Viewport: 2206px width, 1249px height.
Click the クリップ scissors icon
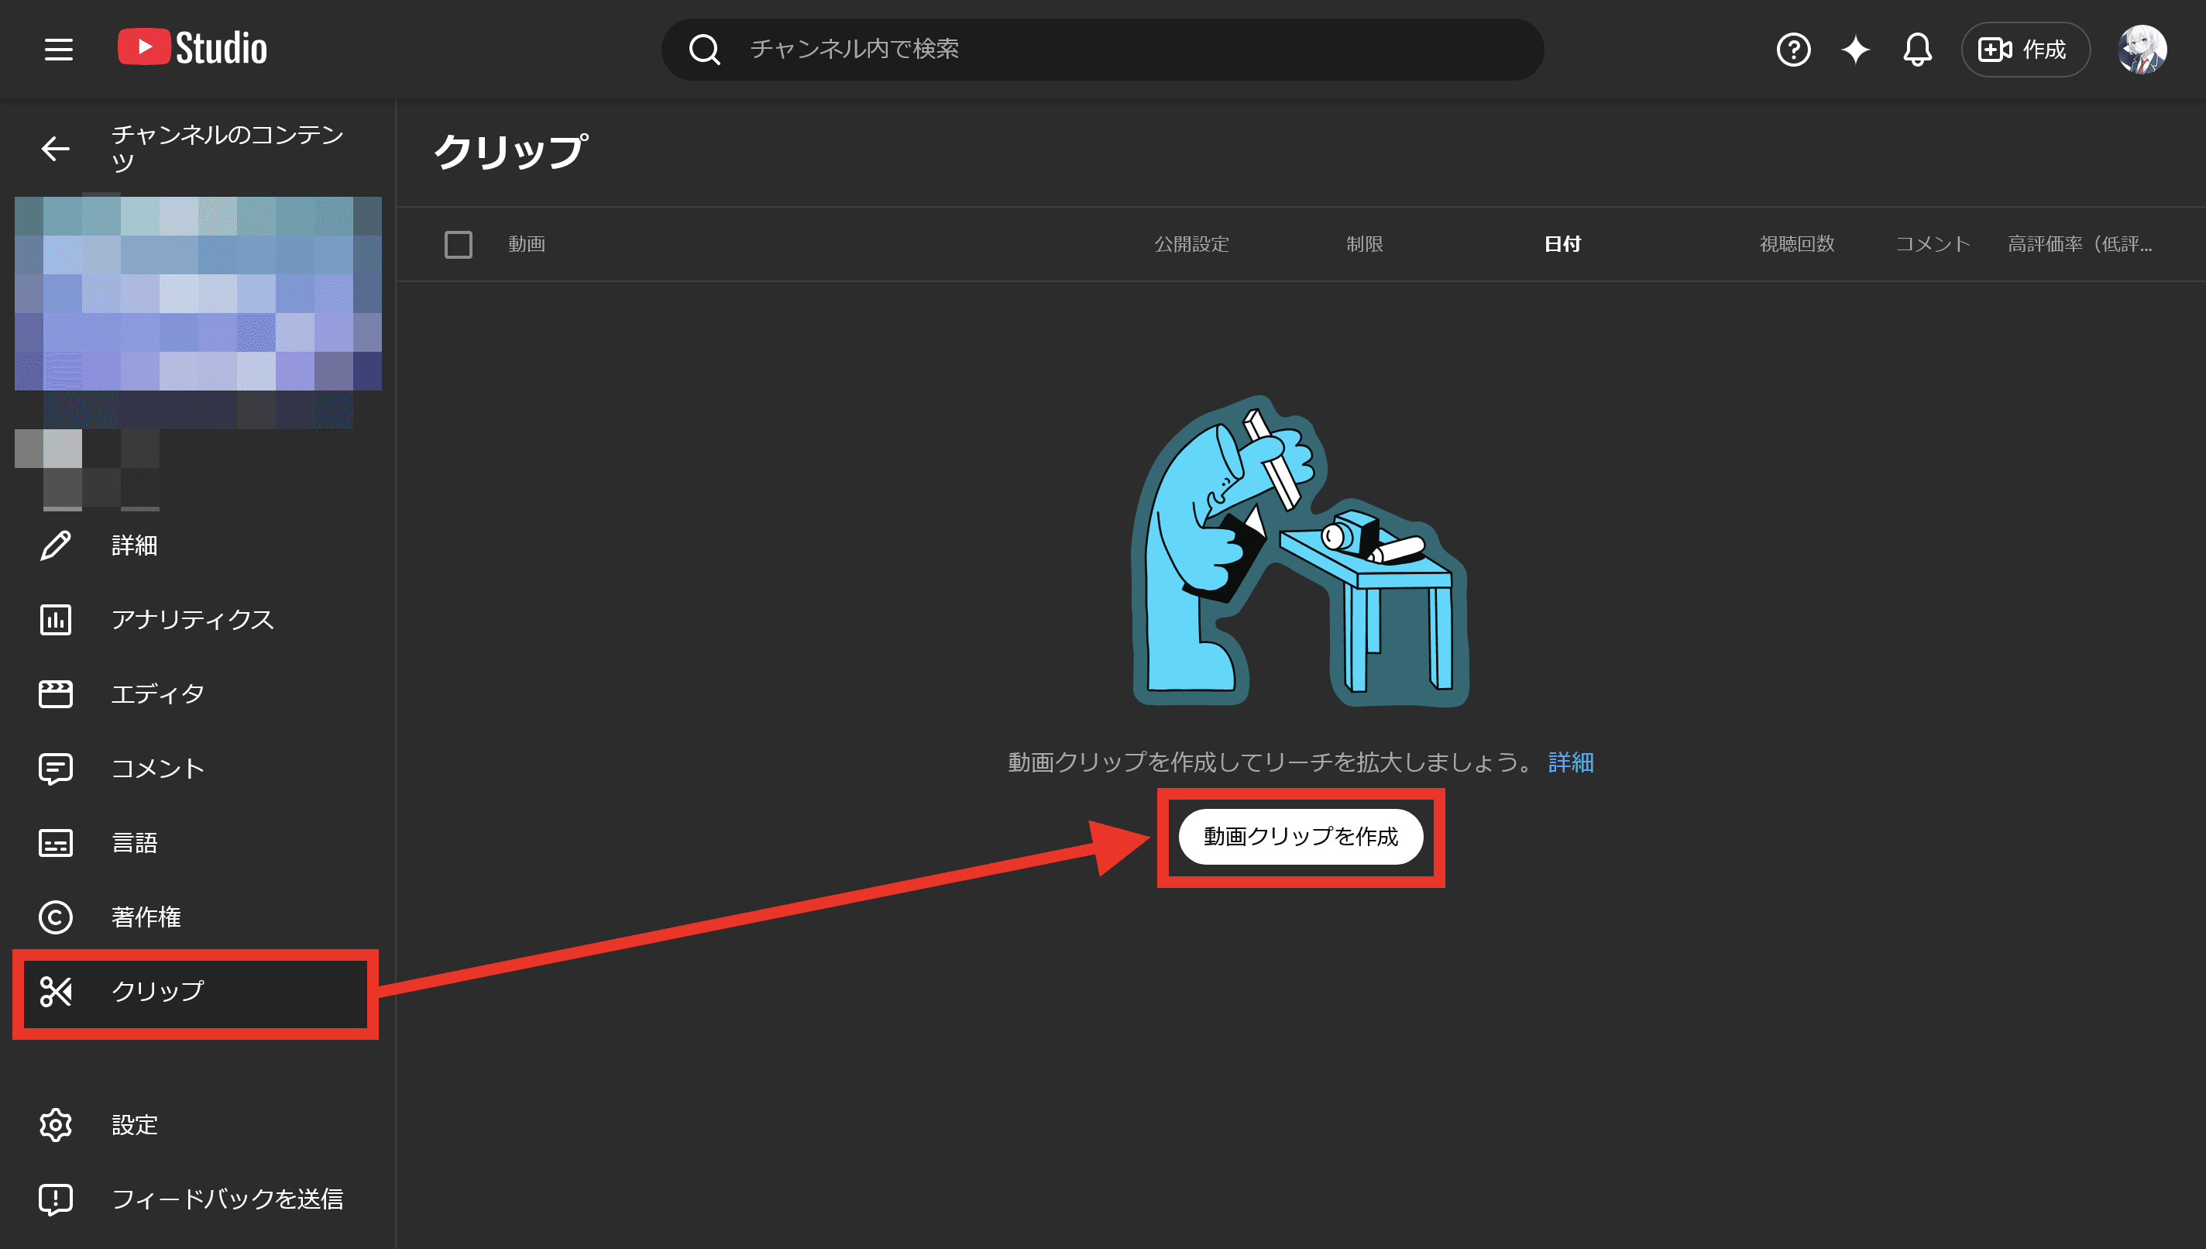pos(56,991)
